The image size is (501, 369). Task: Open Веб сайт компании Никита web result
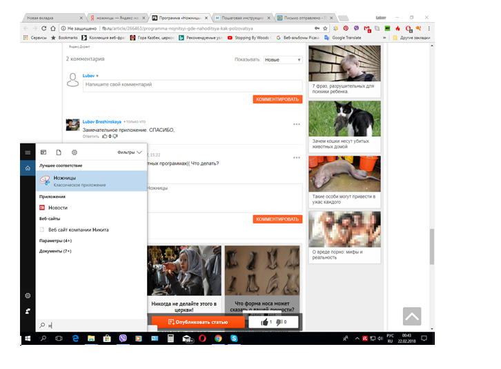click(78, 230)
